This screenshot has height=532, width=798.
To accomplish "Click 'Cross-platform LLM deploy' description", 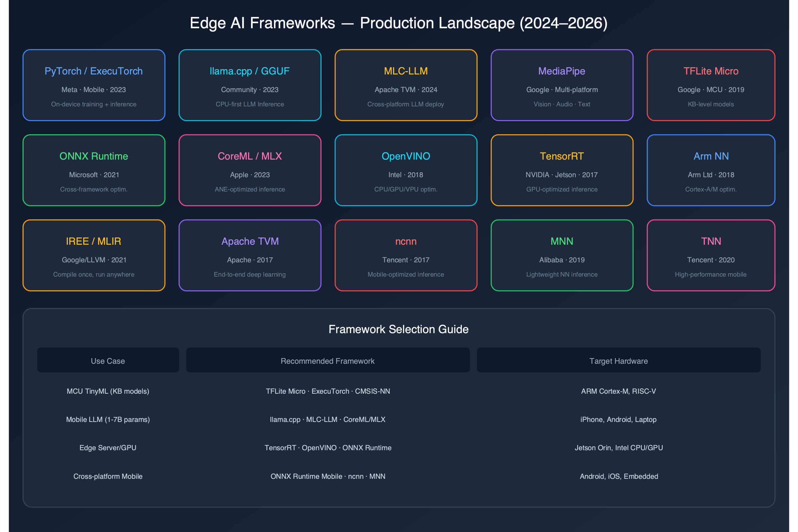I will (406, 104).
